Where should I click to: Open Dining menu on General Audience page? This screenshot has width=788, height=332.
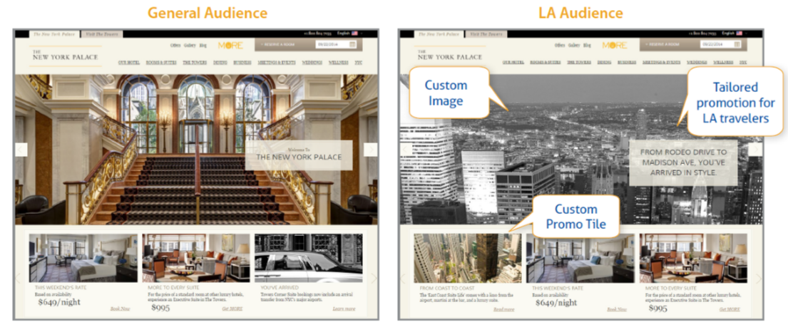tap(220, 63)
